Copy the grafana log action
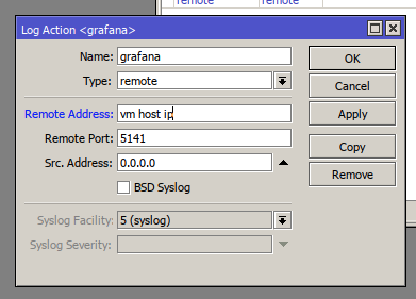The image size is (416, 299). (352, 146)
